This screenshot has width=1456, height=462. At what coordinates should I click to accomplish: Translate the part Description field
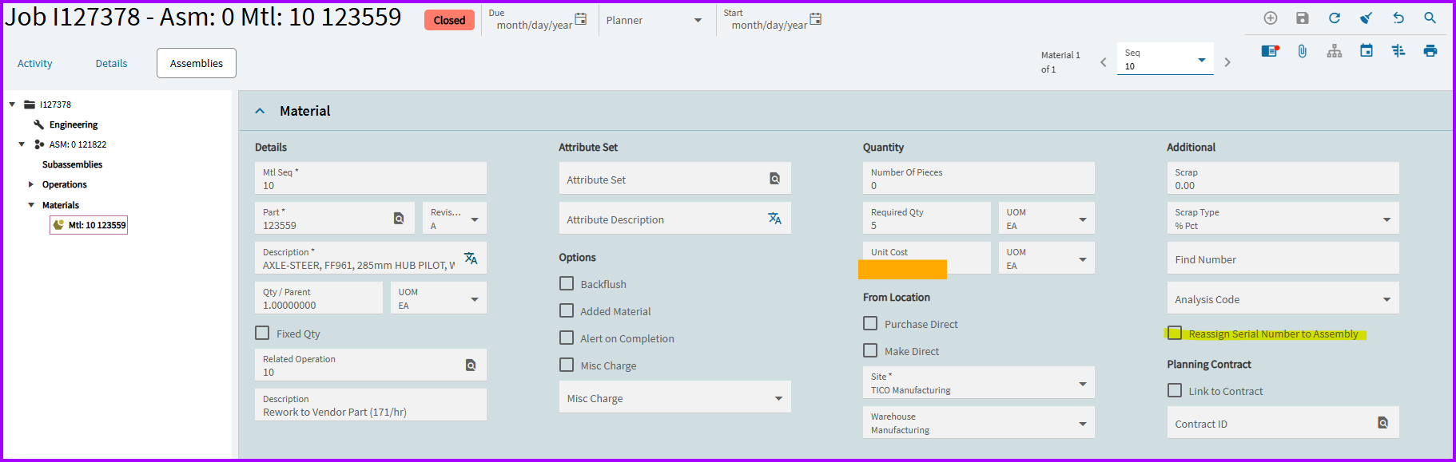click(471, 258)
